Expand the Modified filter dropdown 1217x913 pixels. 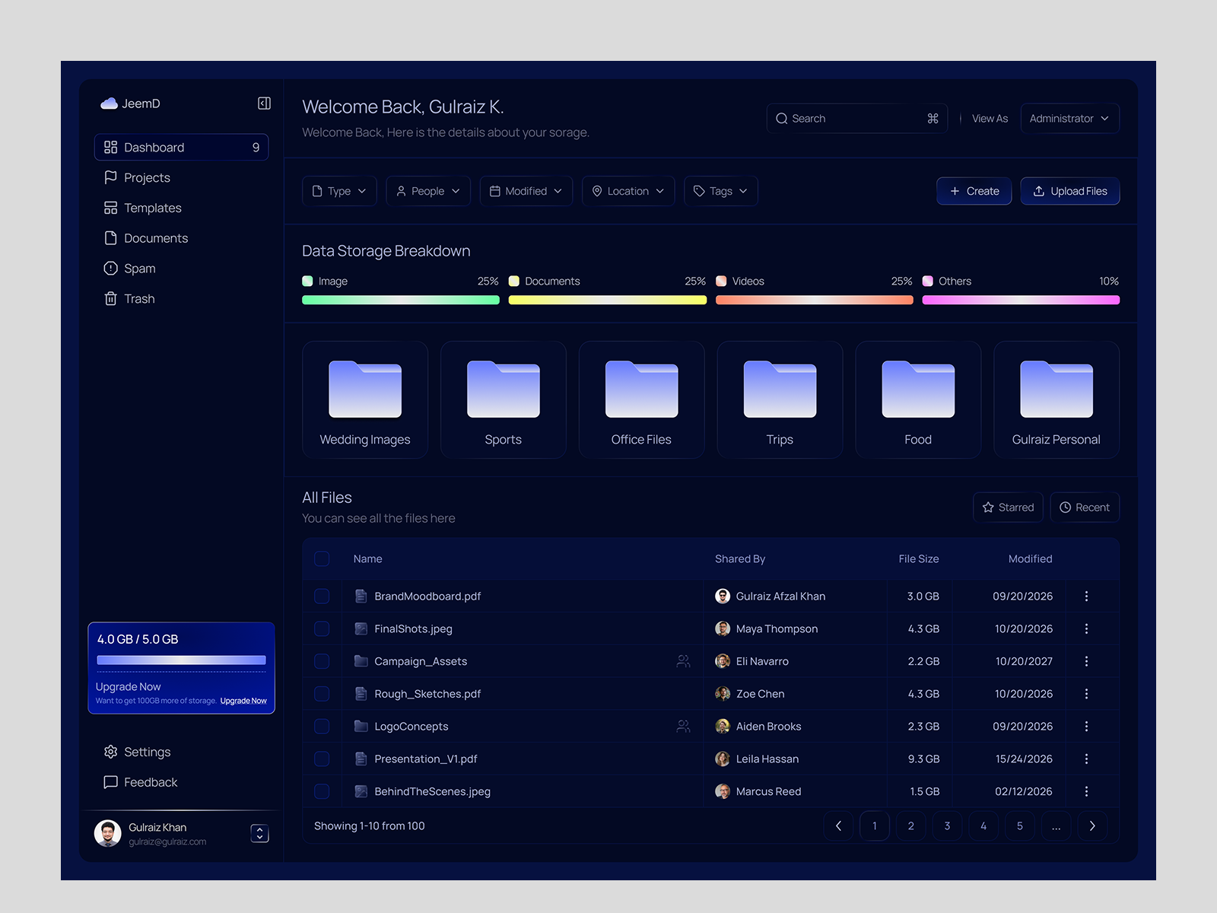tap(526, 191)
